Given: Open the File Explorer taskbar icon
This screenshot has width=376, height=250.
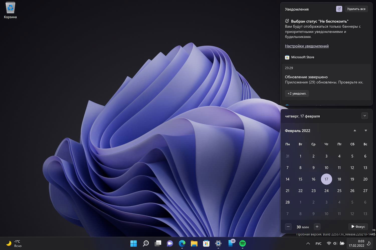Looking at the screenshot, I should [194, 243].
